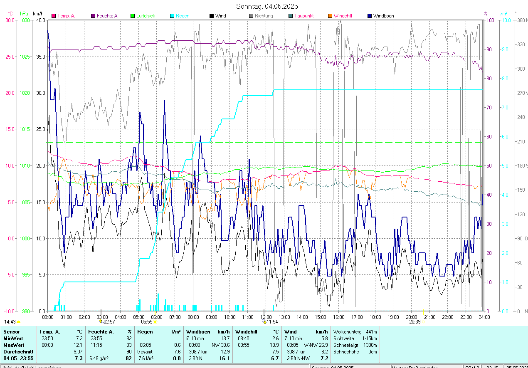Click the '3 Bft N' gust Beaufort value

tap(195, 358)
